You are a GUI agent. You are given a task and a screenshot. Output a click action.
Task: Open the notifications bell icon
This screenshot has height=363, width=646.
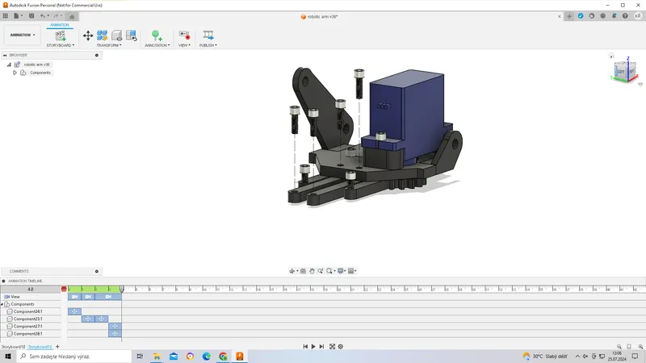(x=614, y=16)
